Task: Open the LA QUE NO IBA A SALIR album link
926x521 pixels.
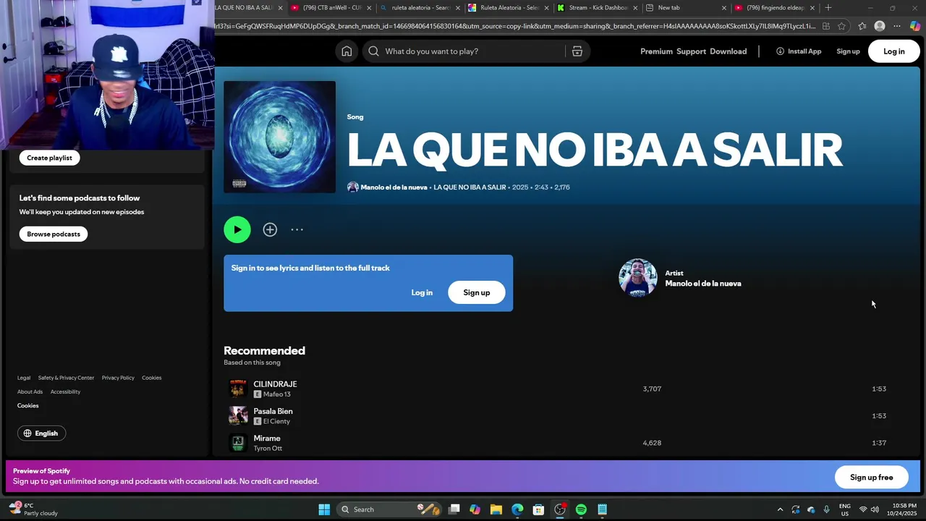Action: (x=470, y=187)
